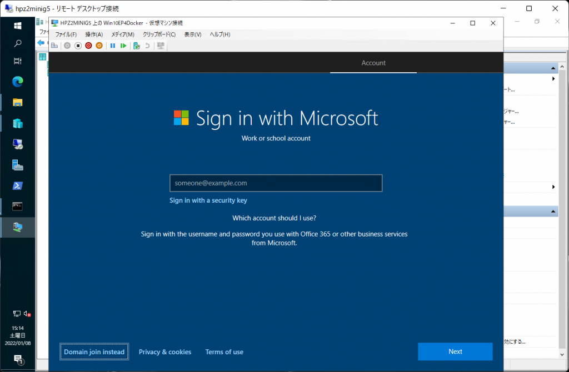Viewport: 569px width, 372px height.
Task: Collapse the lower Actions section in Hyper-V Manager
Action: [553, 212]
